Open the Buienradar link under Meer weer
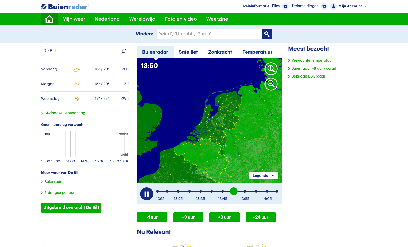This screenshot has width=408, height=247. [x=54, y=182]
